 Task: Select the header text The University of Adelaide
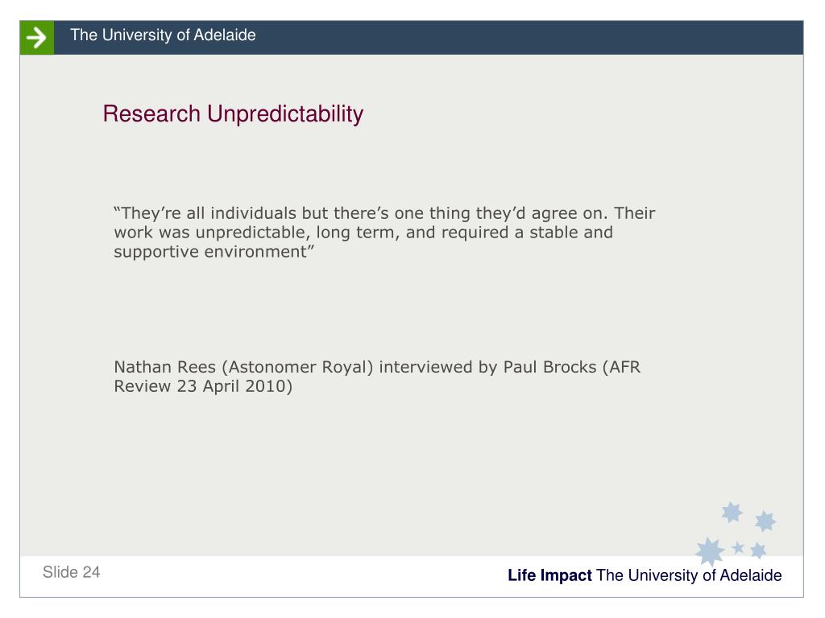(163, 35)
